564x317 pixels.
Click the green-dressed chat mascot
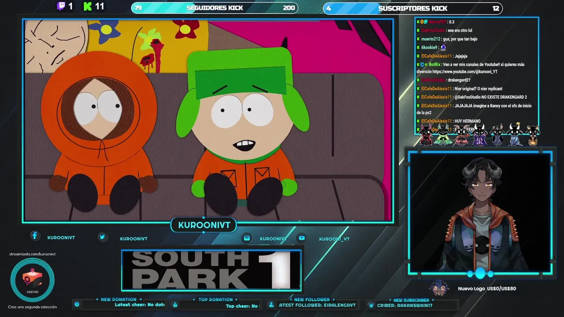(443, 135)
